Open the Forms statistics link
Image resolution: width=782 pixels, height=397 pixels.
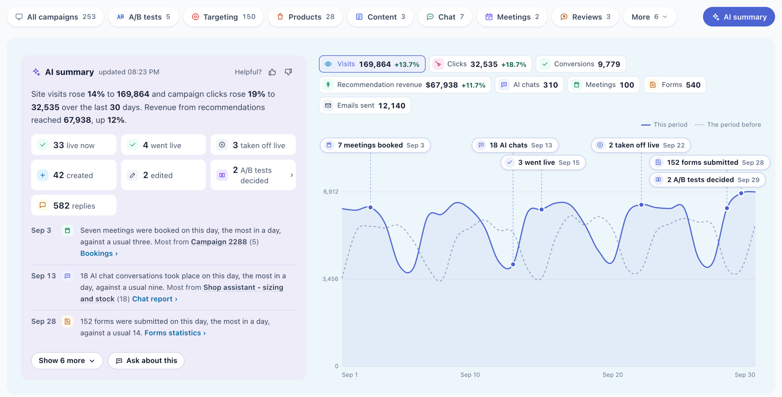point(175,333)
